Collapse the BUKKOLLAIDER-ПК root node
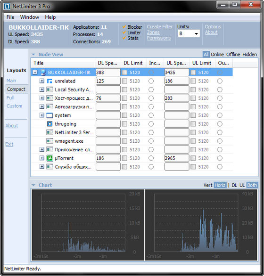The height and width of the screenshot is (276, 264). 35,72
